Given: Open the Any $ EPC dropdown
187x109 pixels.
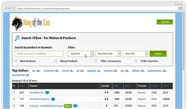Looking at the screenshot, I should (x=135, y=54).
